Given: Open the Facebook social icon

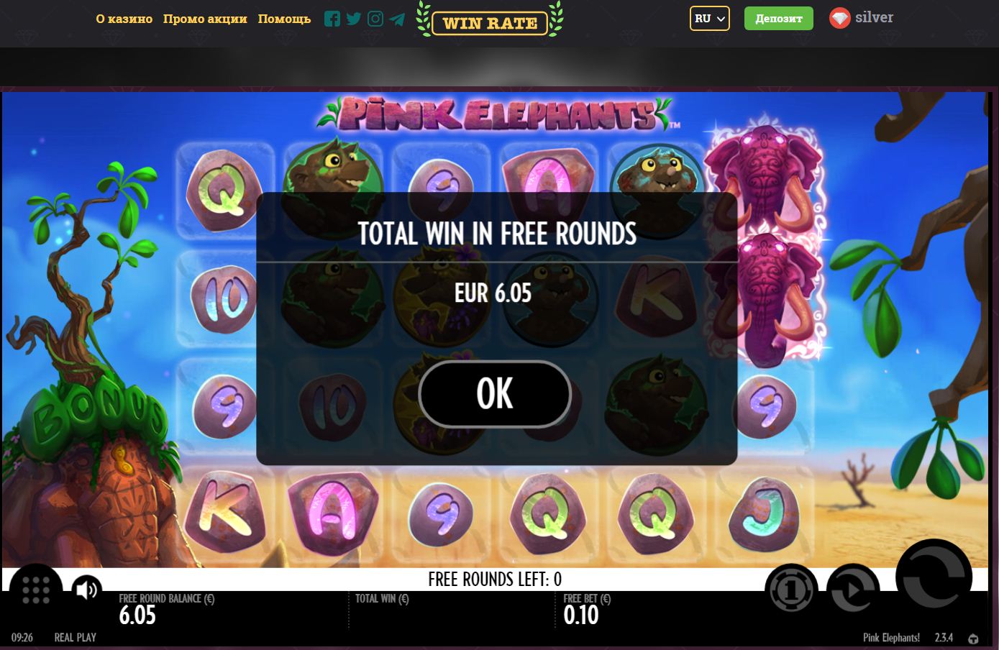Looking at the screenshot, I should pos(332,19).
